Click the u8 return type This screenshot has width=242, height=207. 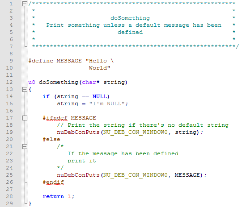coord(32,82)
